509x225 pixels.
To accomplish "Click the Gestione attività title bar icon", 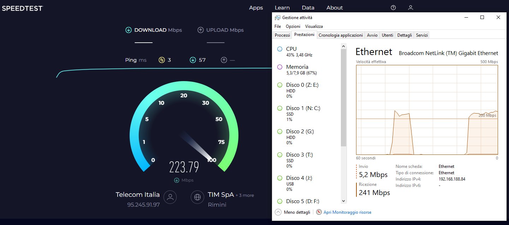I will click(x=278, y=17).
